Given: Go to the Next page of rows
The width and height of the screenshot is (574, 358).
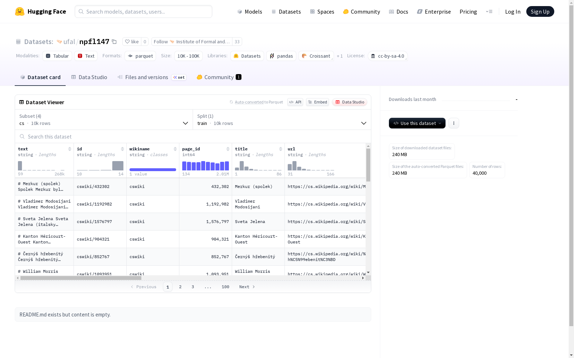Looking at the screenshot, I should click(247, 287).
